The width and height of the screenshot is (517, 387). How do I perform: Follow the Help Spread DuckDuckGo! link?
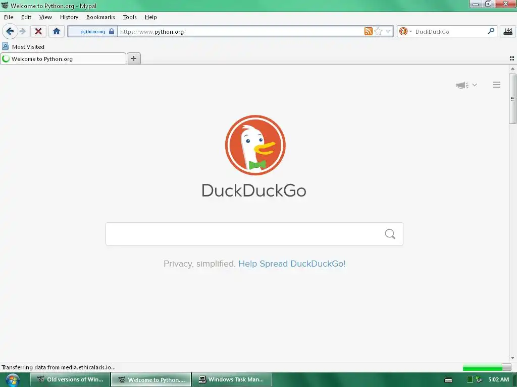point(292,264)
